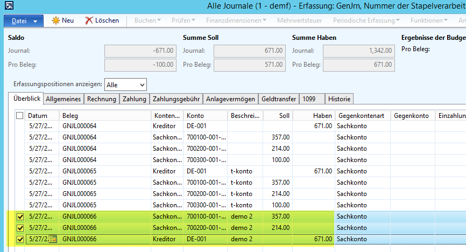Screen dimensions: 466x252
Task: Uncheck the GNJL000066 Kreditor row checkbox
Action: (x=20, y=239)
